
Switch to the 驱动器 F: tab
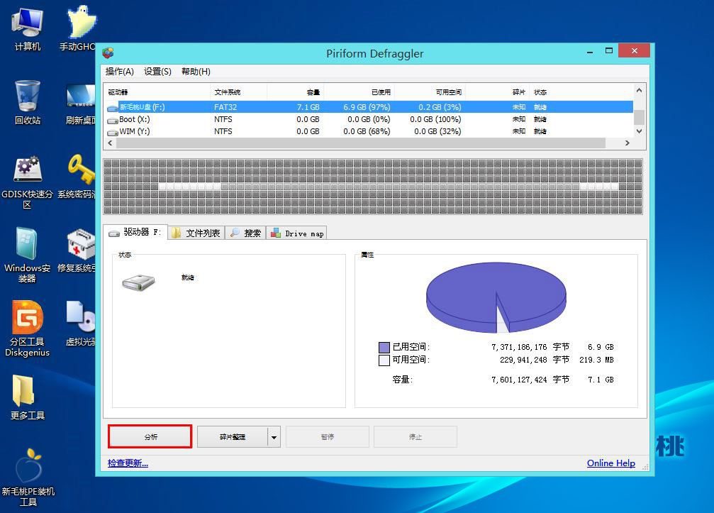click(x=135, y=232)
